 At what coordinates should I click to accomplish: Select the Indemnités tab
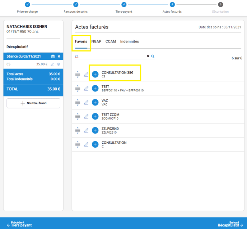tap(129, 41)
